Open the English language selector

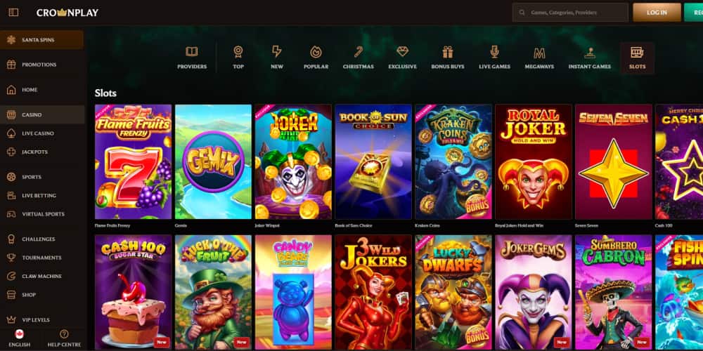pyautogui.click(x=20, y=339)
